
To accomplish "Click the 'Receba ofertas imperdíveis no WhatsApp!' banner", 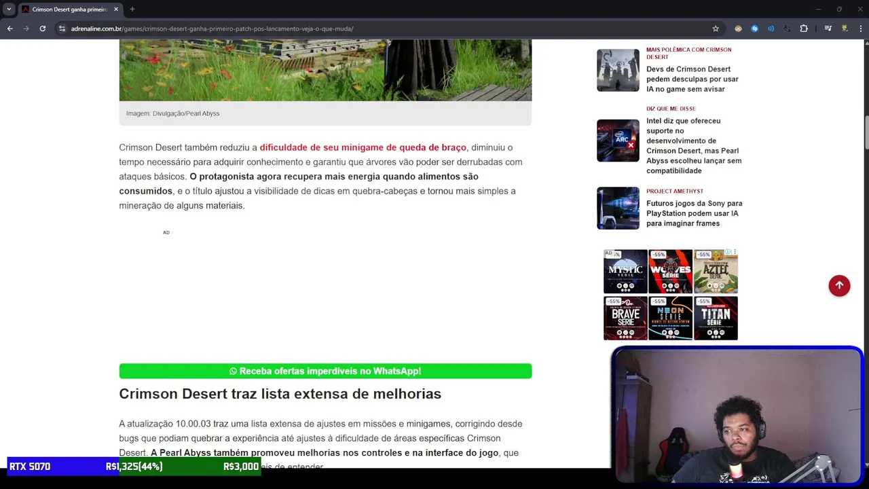I will (x=325, y=371).
